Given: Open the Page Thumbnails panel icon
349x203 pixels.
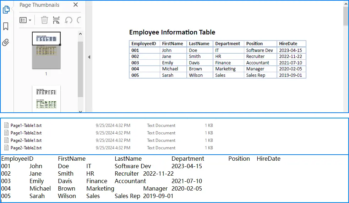Looking at the screenshot, I should pyautogui.click(x=6, y=10).
